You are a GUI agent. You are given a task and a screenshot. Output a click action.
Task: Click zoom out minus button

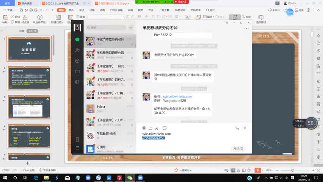(x=277, y=170)
